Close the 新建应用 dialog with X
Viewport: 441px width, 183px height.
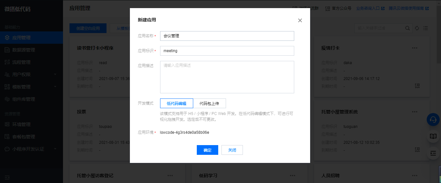300,20
